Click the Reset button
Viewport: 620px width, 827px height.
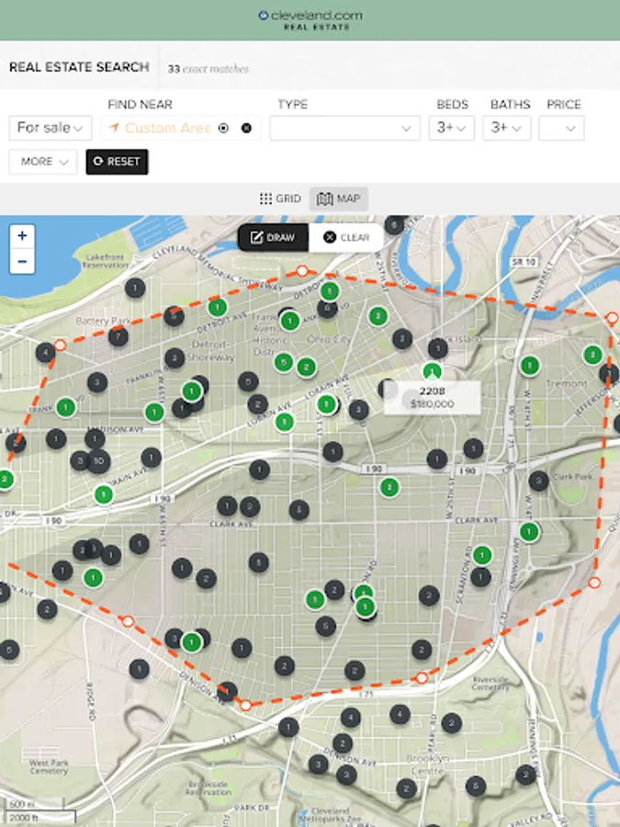pos(117,162)
